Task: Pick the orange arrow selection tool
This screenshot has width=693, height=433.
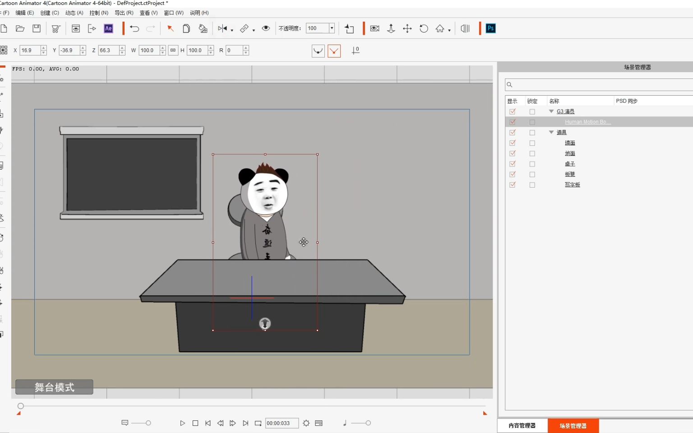Action: click(x=171, y=28)
